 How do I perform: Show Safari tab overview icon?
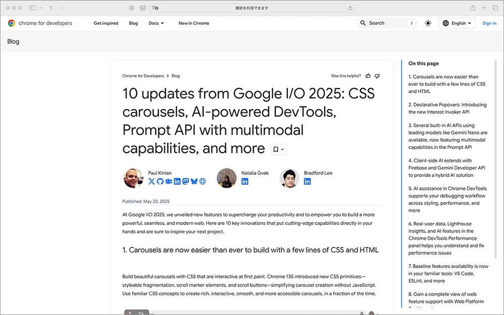point(495,8)
